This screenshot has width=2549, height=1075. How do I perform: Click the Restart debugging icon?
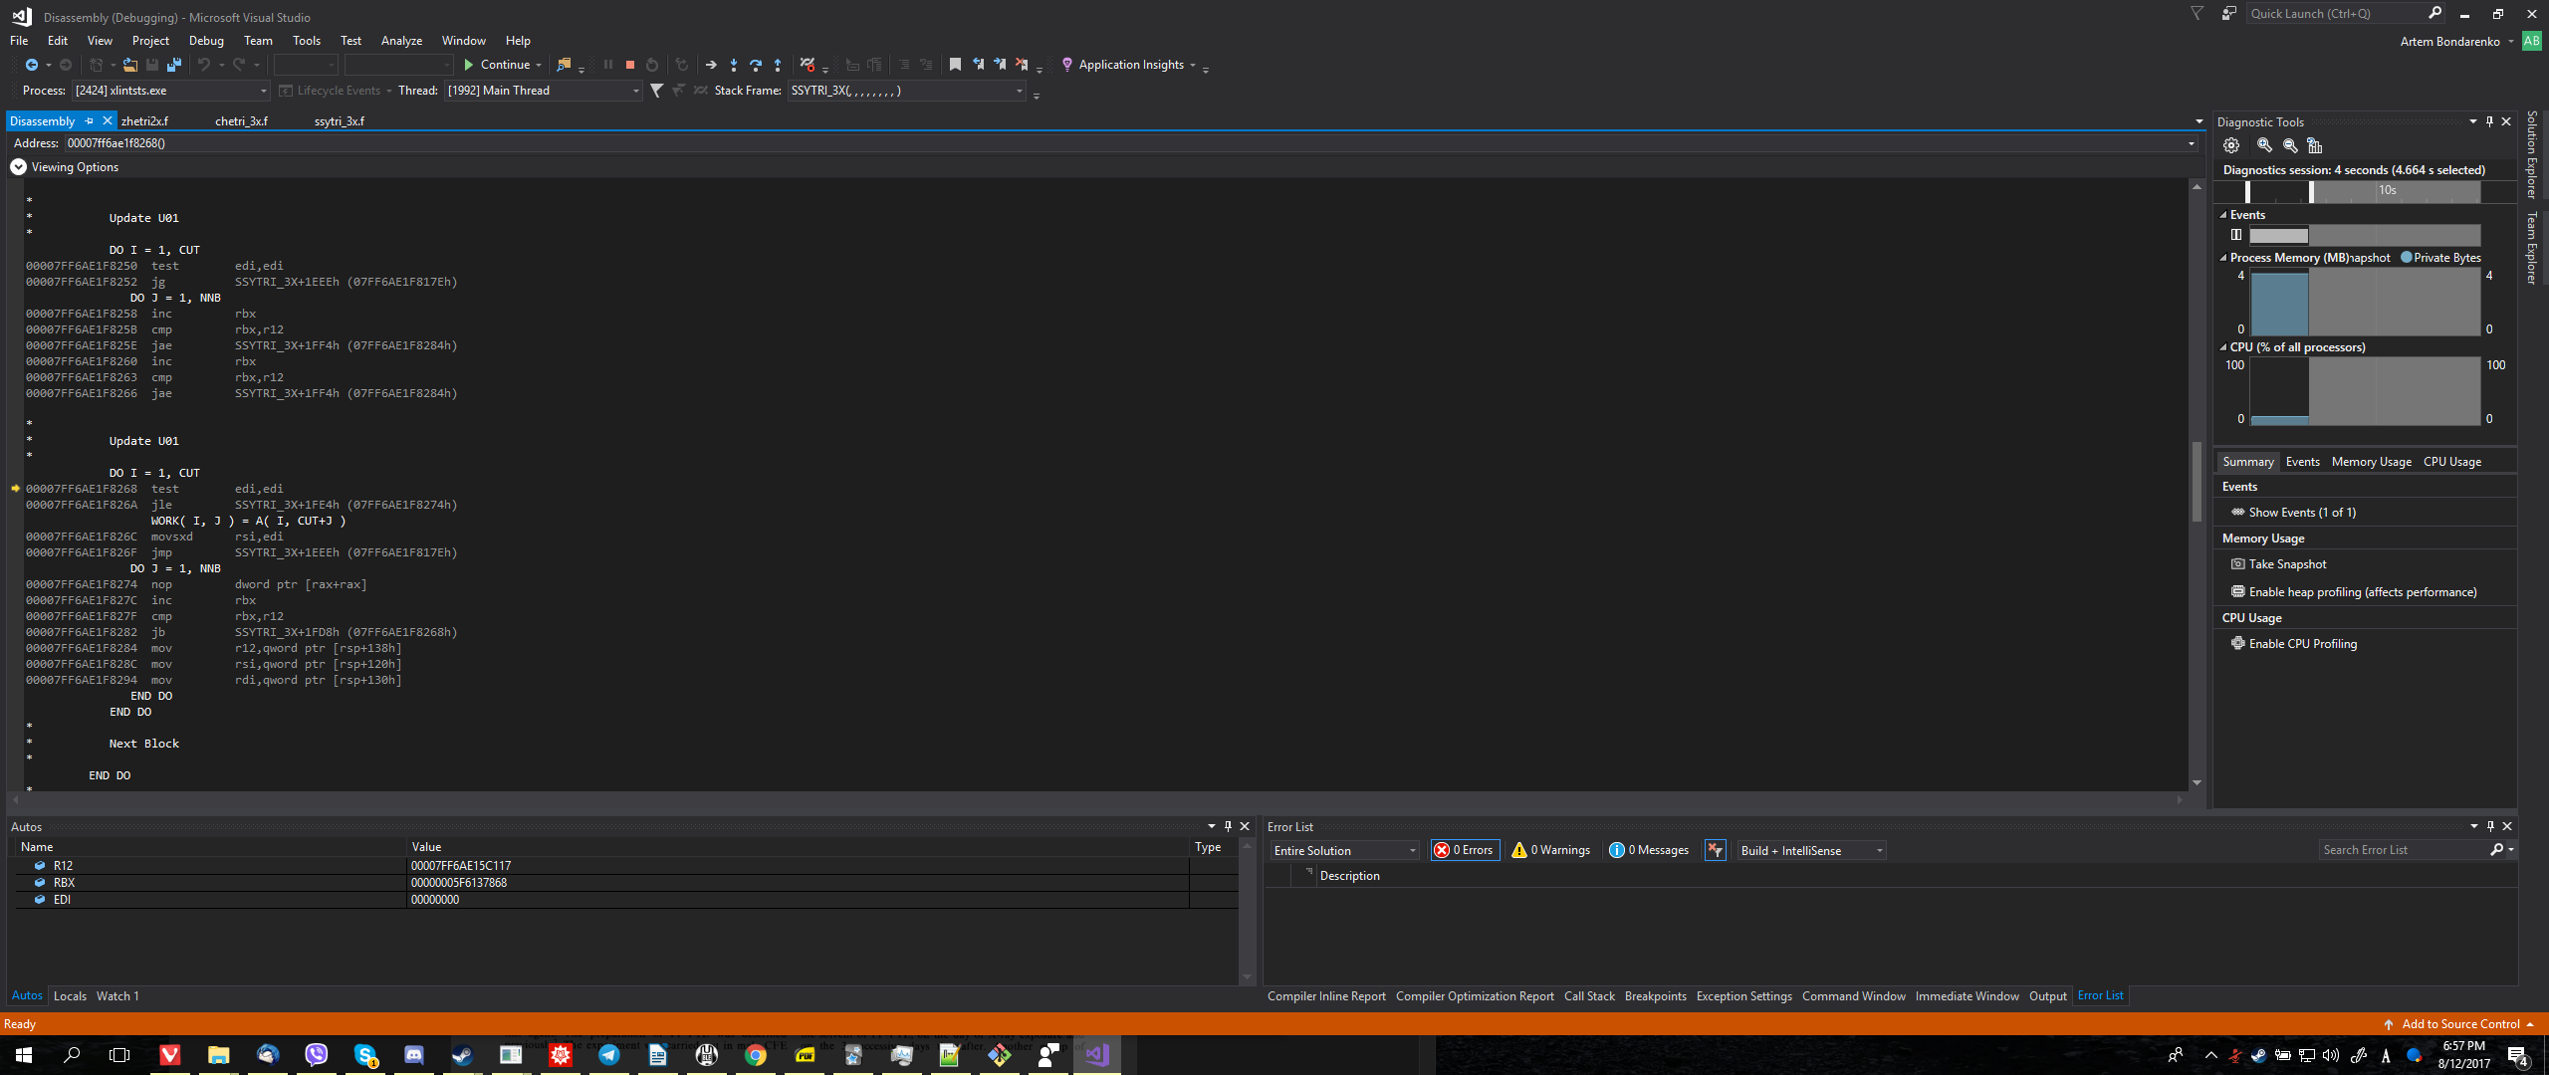pos(651,65)
